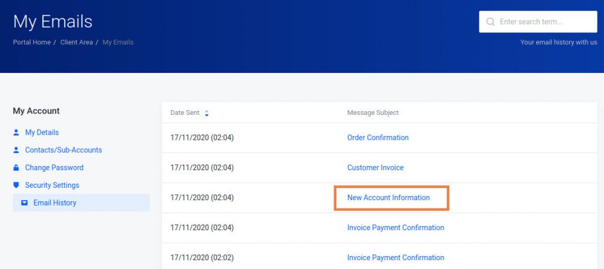Click the Security Settings shield icon
Screen dimensions: 604x269
[x=16, y=185]
